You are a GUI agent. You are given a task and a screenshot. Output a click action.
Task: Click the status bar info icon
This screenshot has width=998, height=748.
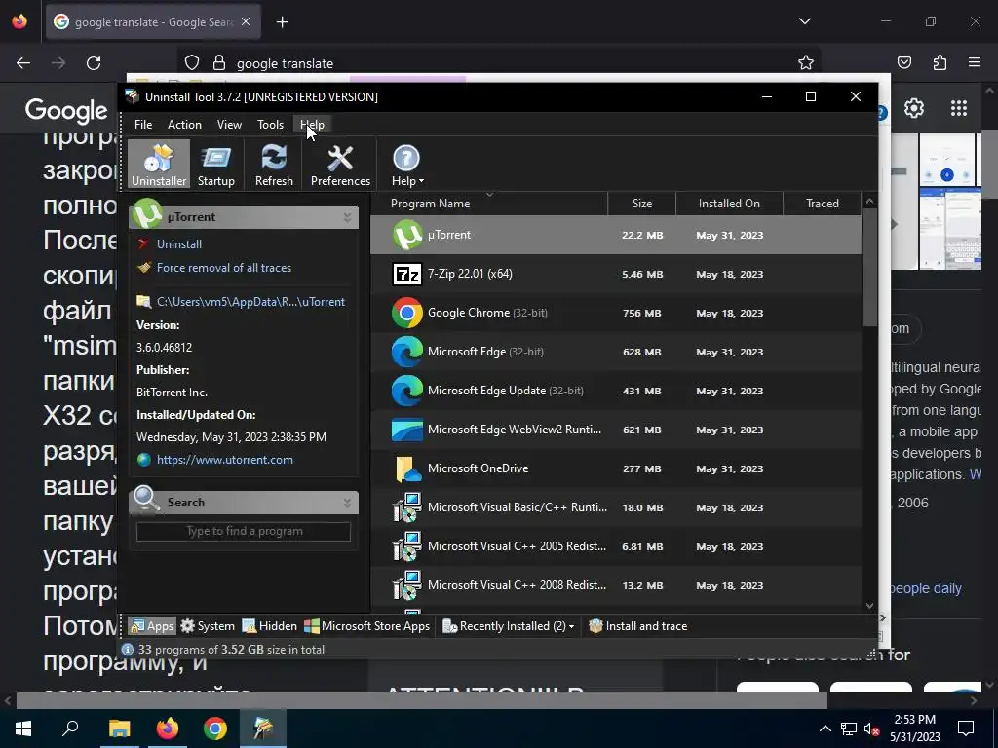(x=128, y=650)
